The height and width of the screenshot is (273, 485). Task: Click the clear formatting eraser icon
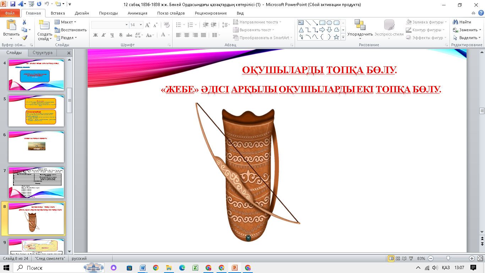[x=167, y=25]
